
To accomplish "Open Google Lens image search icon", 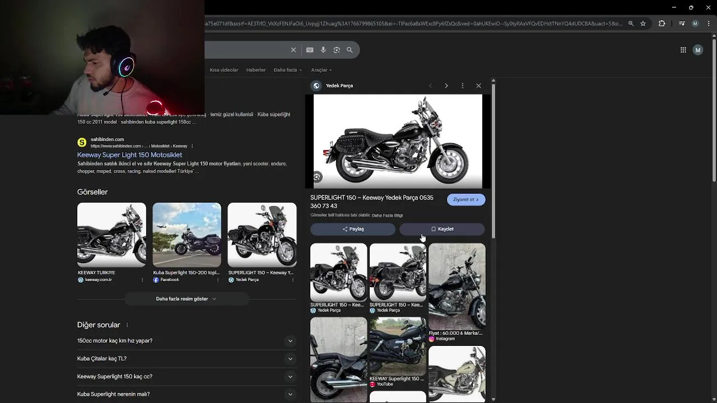I will (337, 50).
